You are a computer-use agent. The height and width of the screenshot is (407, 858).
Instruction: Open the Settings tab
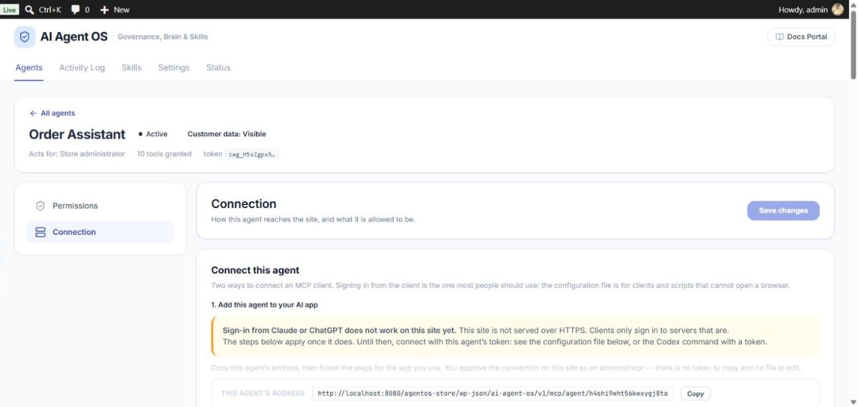coord(174,68)
